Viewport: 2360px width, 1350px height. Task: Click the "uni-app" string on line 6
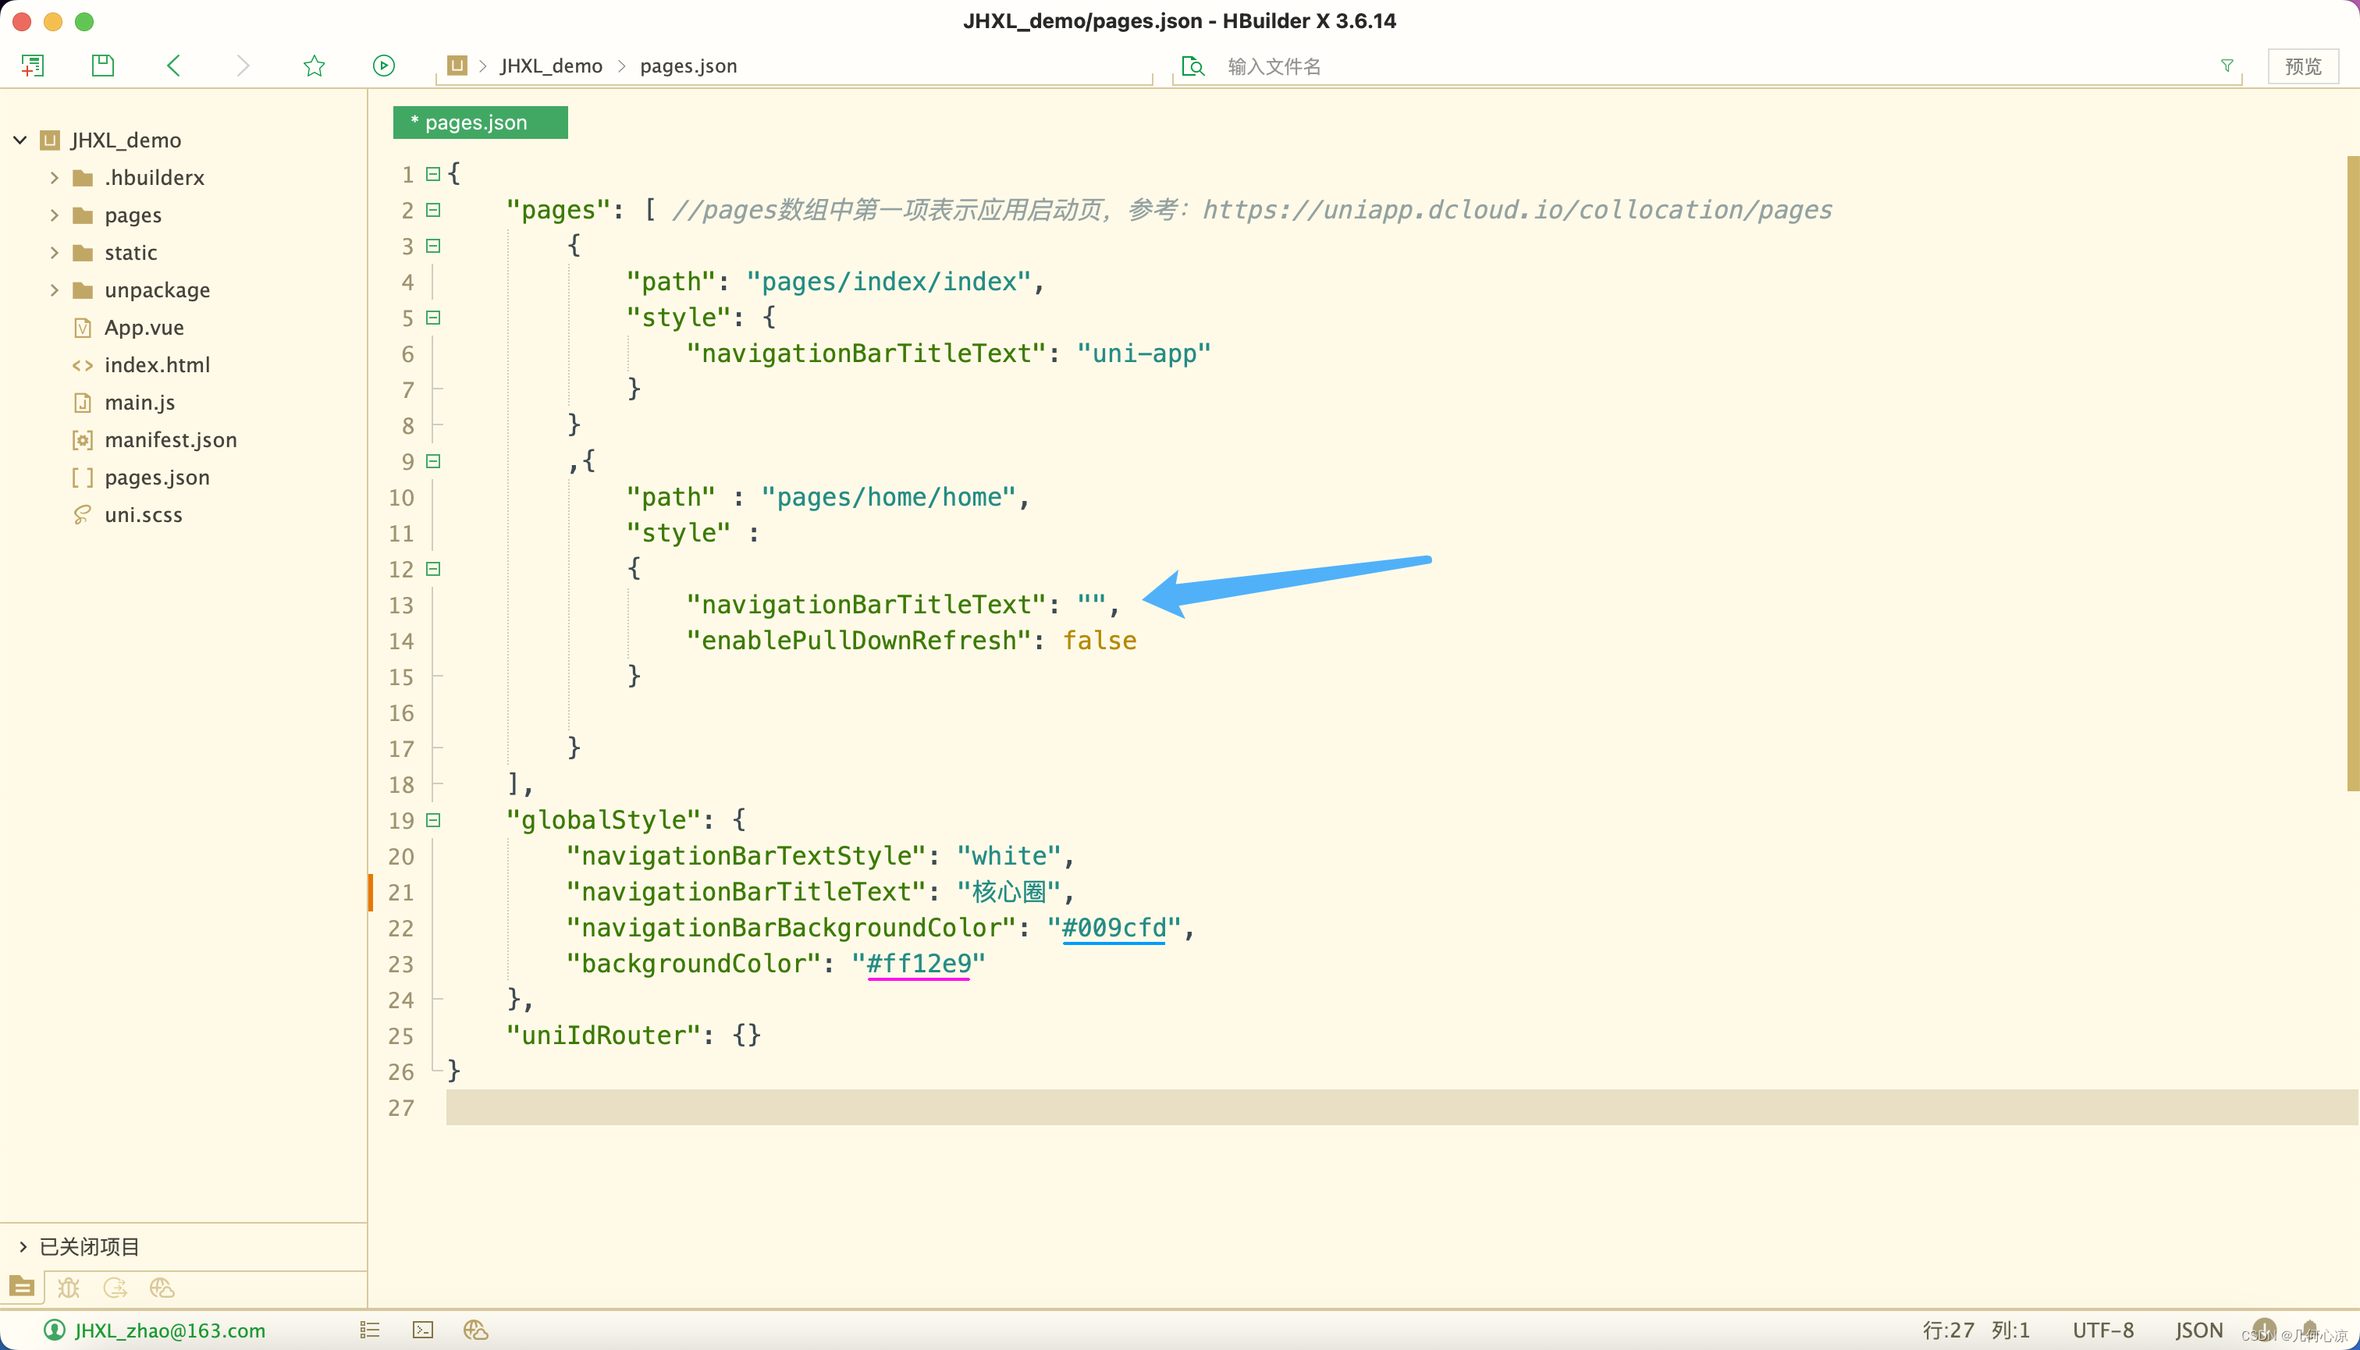(x=1144, y=353)
